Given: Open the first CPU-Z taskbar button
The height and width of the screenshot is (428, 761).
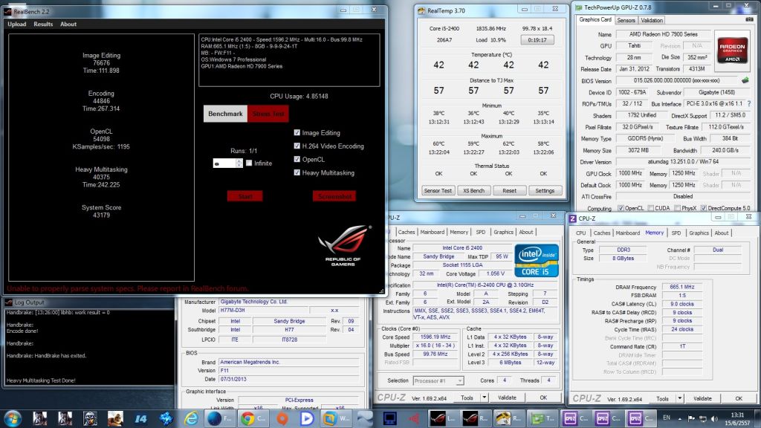Looking at the screenshot, I should 576,418.
